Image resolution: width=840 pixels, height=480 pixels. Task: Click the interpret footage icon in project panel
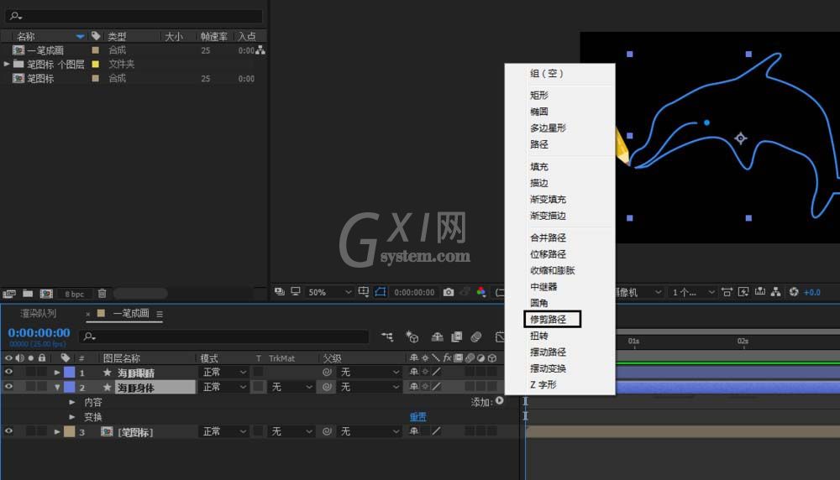[x=9, y=293]
